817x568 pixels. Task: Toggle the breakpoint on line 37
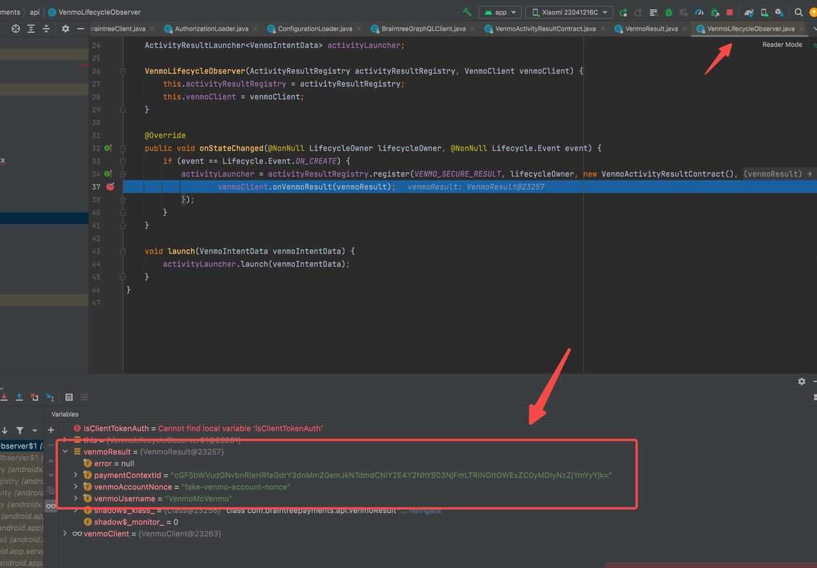pos(110,186)
